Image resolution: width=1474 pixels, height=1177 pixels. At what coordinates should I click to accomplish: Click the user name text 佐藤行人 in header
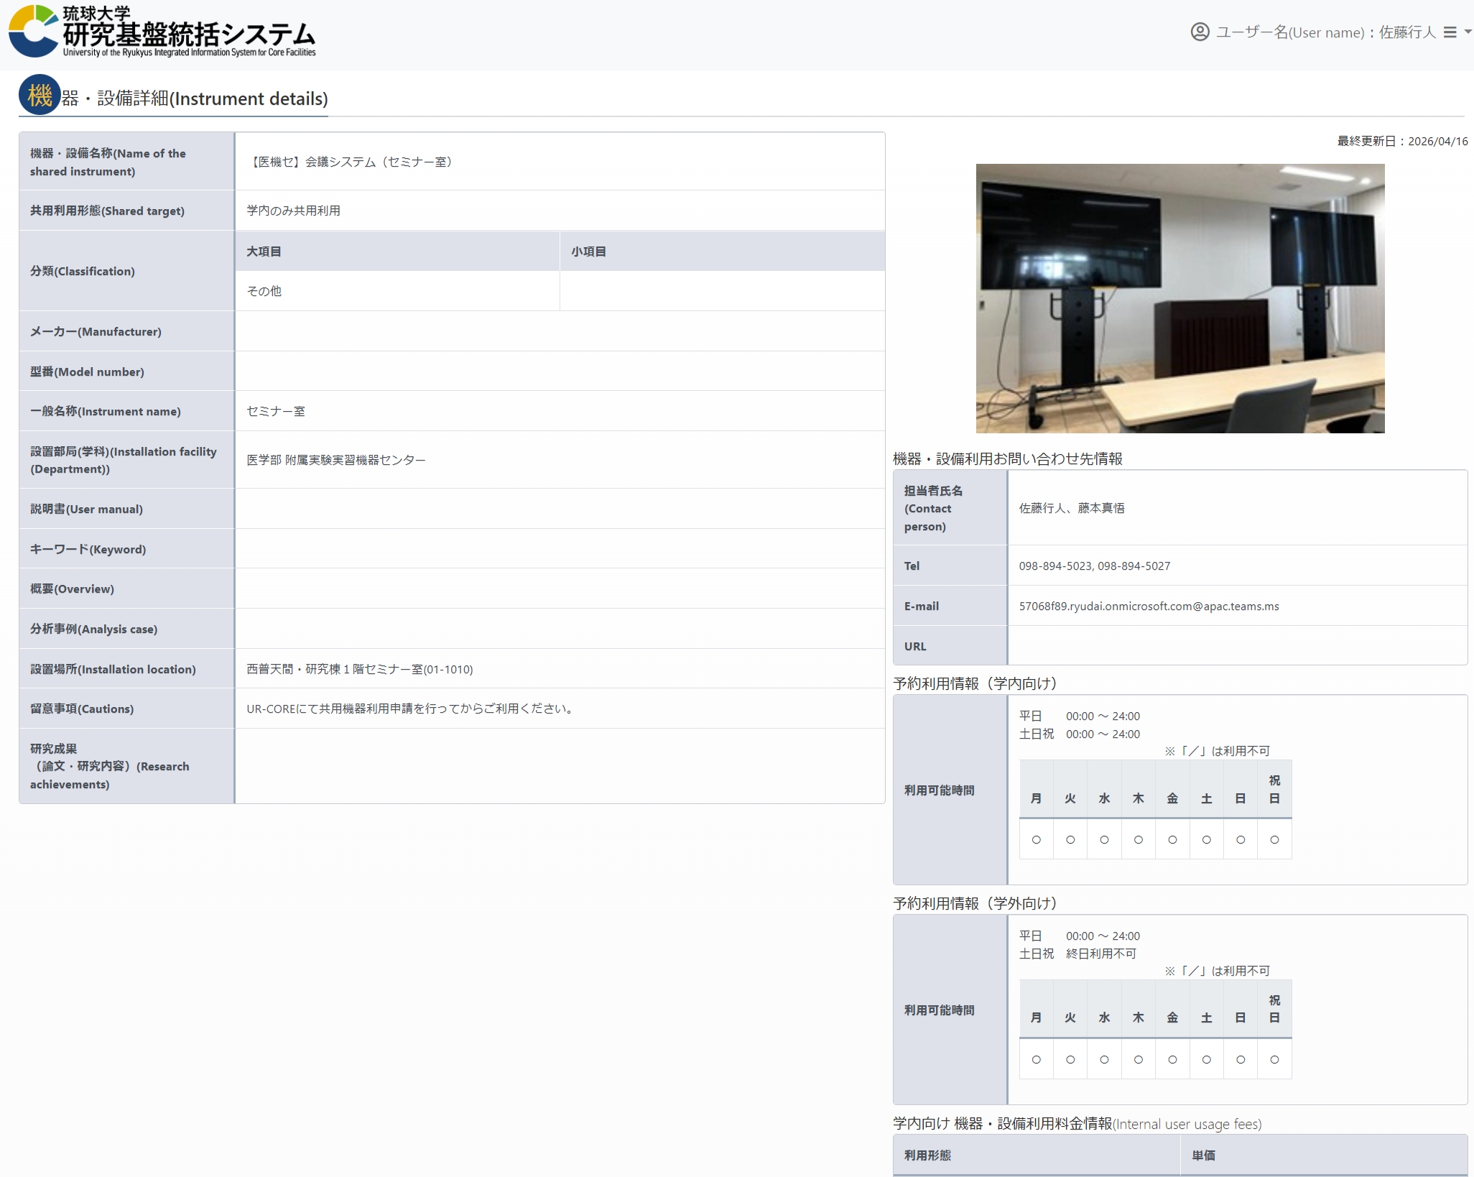[x=1406, y=32]
